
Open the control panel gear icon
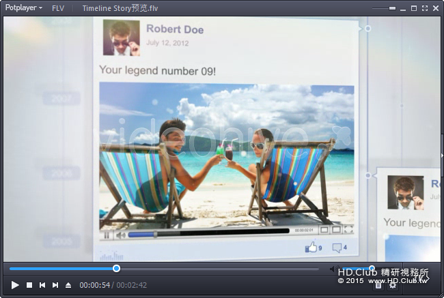[x=393, y=286]
